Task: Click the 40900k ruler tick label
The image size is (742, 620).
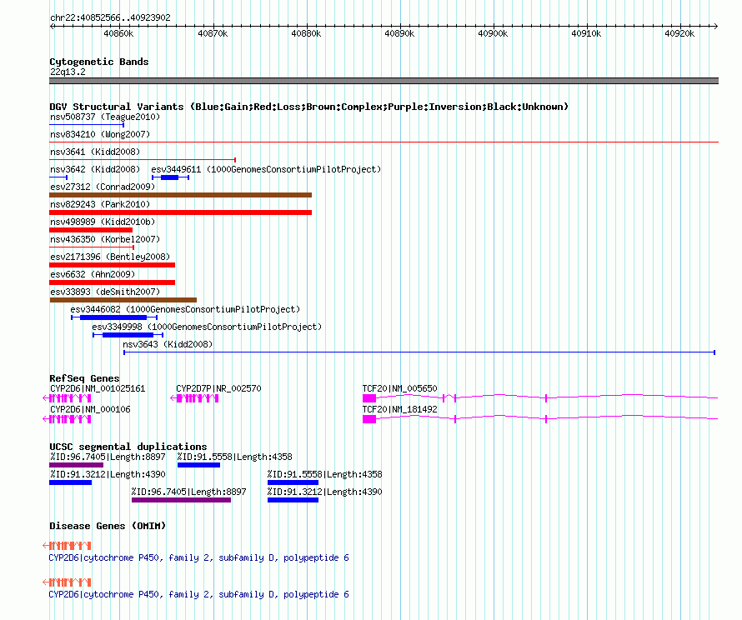Action: pos(493,33)
